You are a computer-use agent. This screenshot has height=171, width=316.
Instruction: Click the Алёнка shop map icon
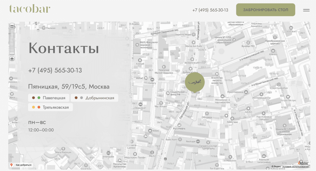coord(273,51)
